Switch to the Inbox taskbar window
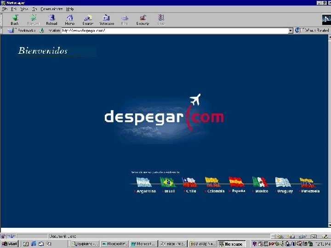 pyautogui.click(x=173, y=244)
